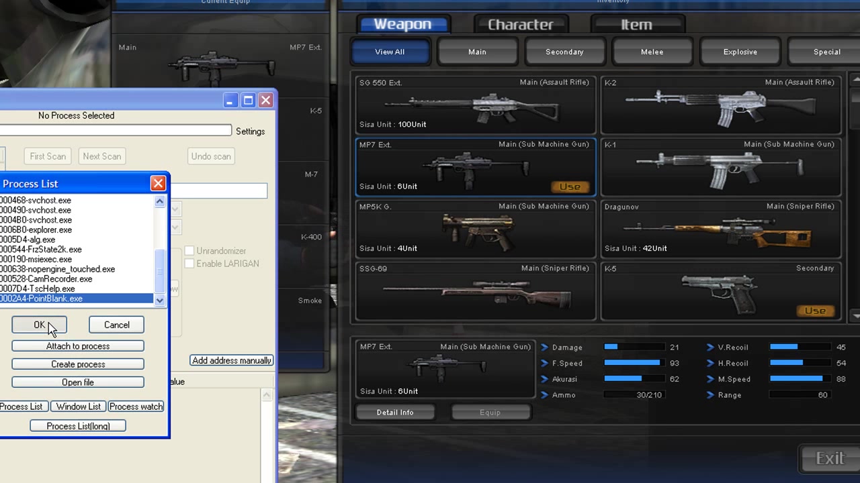Filter weapons by Explosive

pyautogui.click(x=740, y=52)
